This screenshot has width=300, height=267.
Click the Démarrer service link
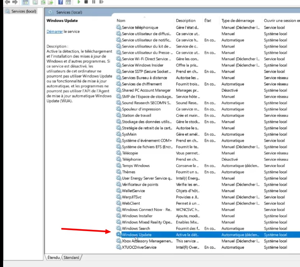click(x=55, y=32)
